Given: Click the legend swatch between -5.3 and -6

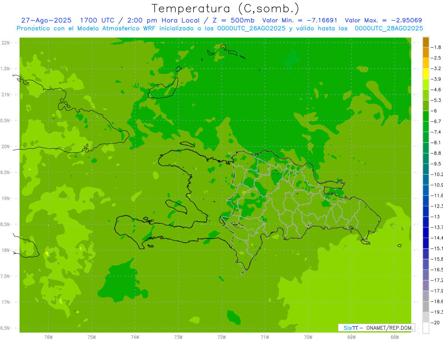Looking at the screenshot, I should [426, 106].
